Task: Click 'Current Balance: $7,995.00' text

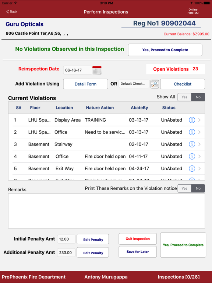Action: pyautogui.click(x=186, y=34)
